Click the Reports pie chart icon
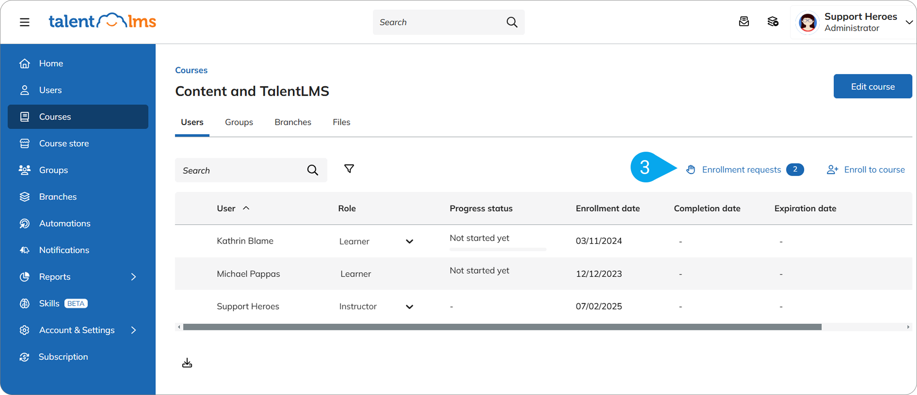Viewport: 917px width, 395px height. [25, 277]
